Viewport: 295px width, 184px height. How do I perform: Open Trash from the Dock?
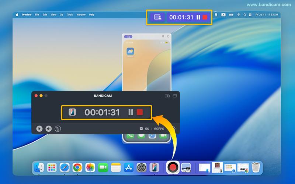[x=256, y=167]
